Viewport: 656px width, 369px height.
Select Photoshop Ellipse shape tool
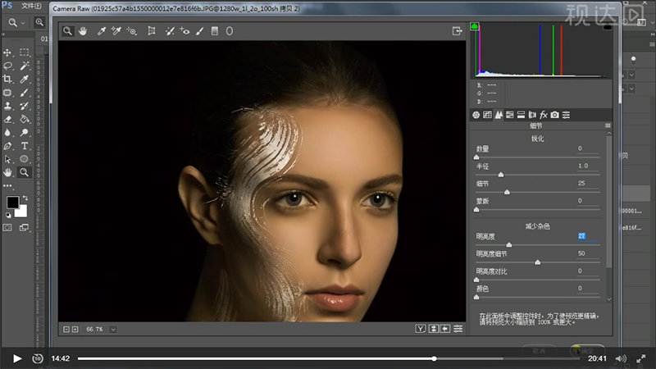point(25,159)
